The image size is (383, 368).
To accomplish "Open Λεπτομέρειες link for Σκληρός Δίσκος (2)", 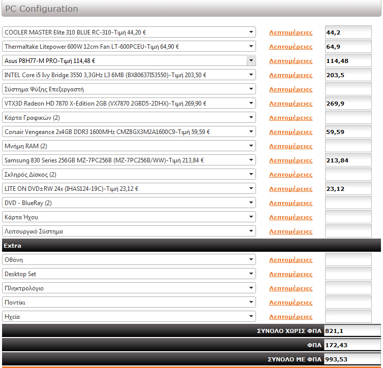I will click(x=291, y=175).
